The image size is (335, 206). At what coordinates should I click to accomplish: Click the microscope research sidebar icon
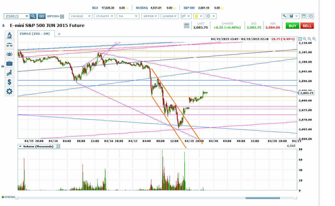(9, 35)
